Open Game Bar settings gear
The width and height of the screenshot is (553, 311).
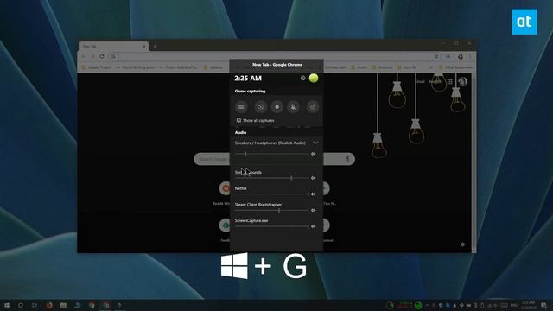tap(302, 79)
